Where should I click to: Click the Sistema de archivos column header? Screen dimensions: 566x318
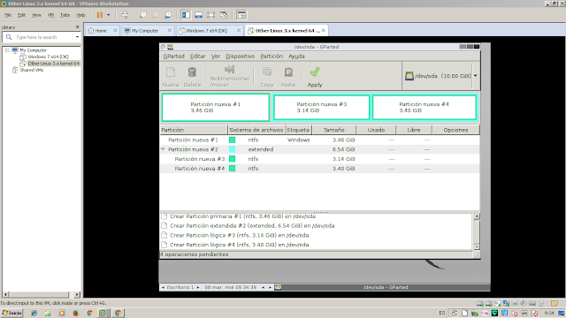pos(256,130)
